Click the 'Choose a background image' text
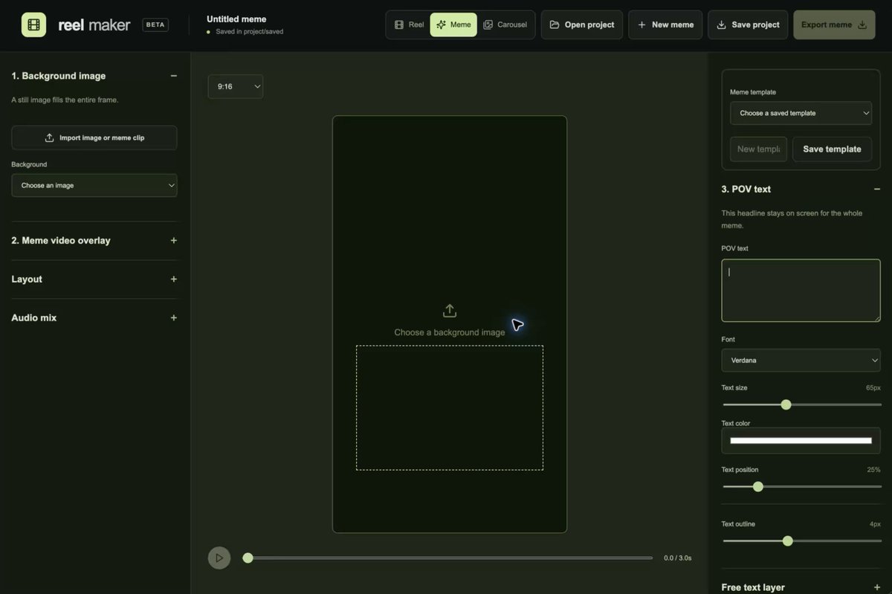 coord(450,332)
